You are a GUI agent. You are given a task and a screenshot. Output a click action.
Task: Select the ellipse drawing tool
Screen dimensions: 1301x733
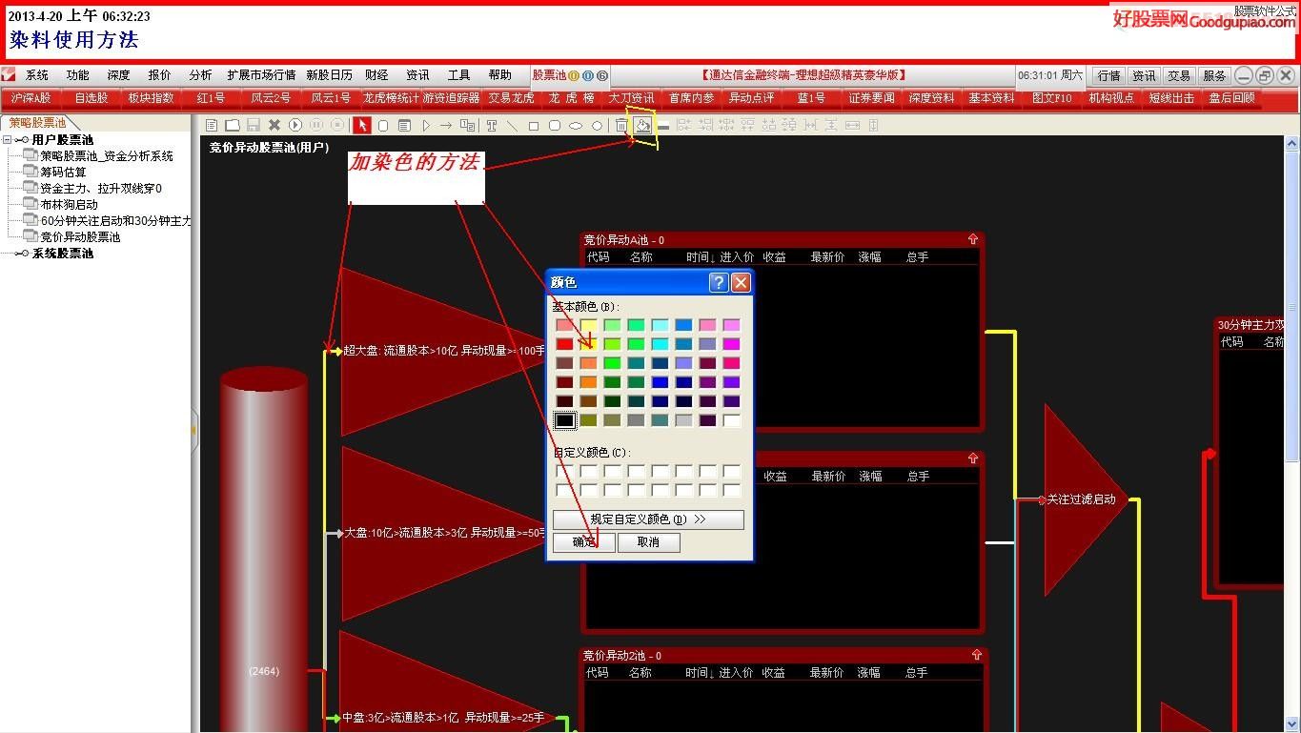[576, 125]
